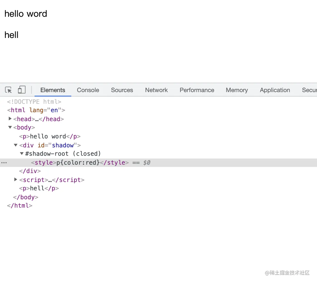
Task: Switch to the Elements tab
Action: click(x=53, y=90)
